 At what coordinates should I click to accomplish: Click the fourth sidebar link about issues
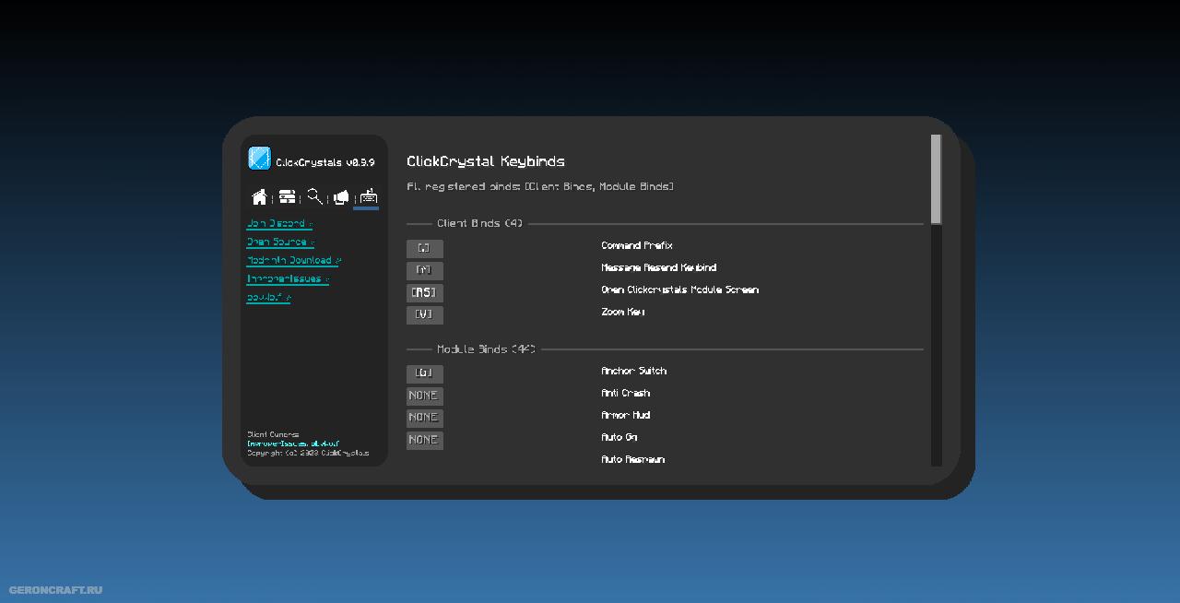(x=287, y=279)
